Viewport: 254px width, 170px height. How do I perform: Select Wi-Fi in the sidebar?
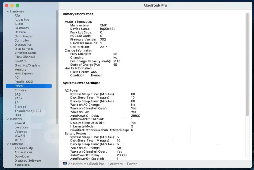pos(19,140)
